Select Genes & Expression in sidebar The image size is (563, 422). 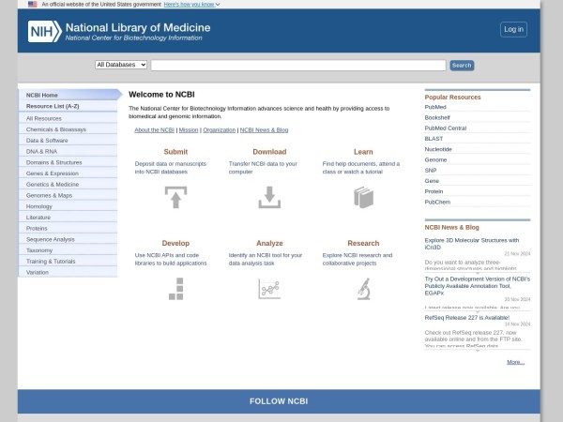[x=53, y=173]
